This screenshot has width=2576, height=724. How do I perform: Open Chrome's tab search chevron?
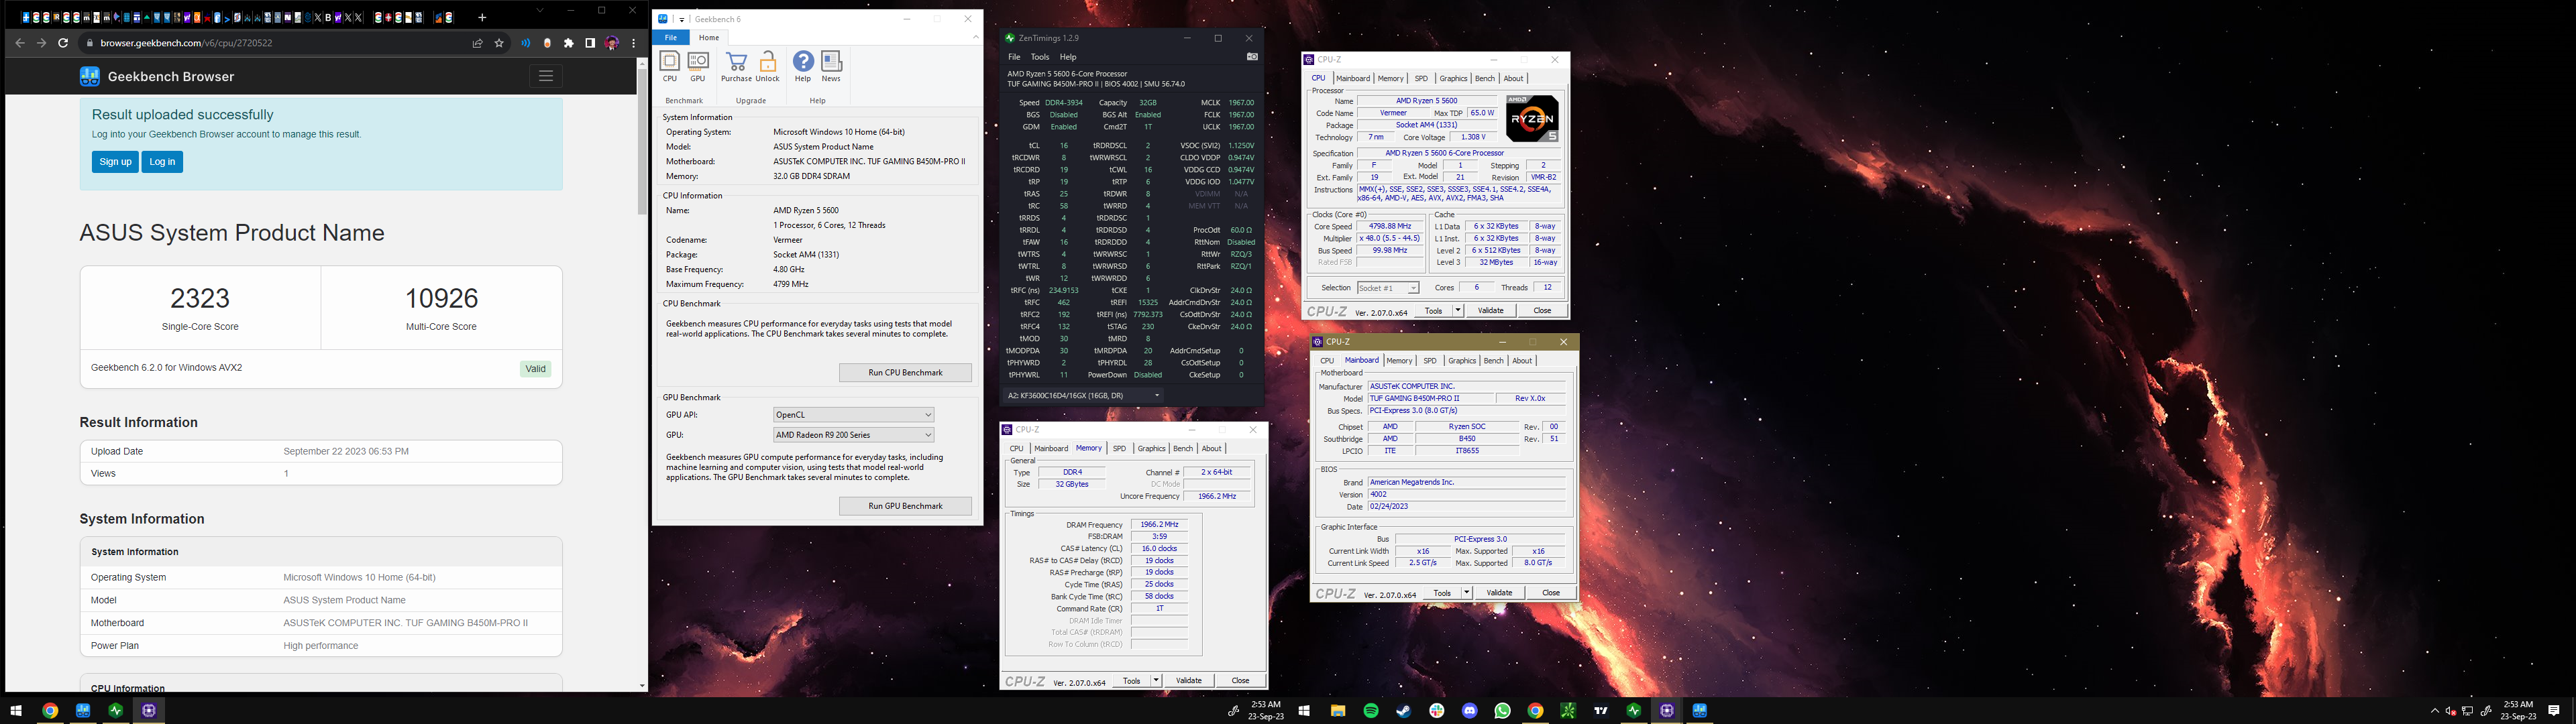(x=540, y=11)
